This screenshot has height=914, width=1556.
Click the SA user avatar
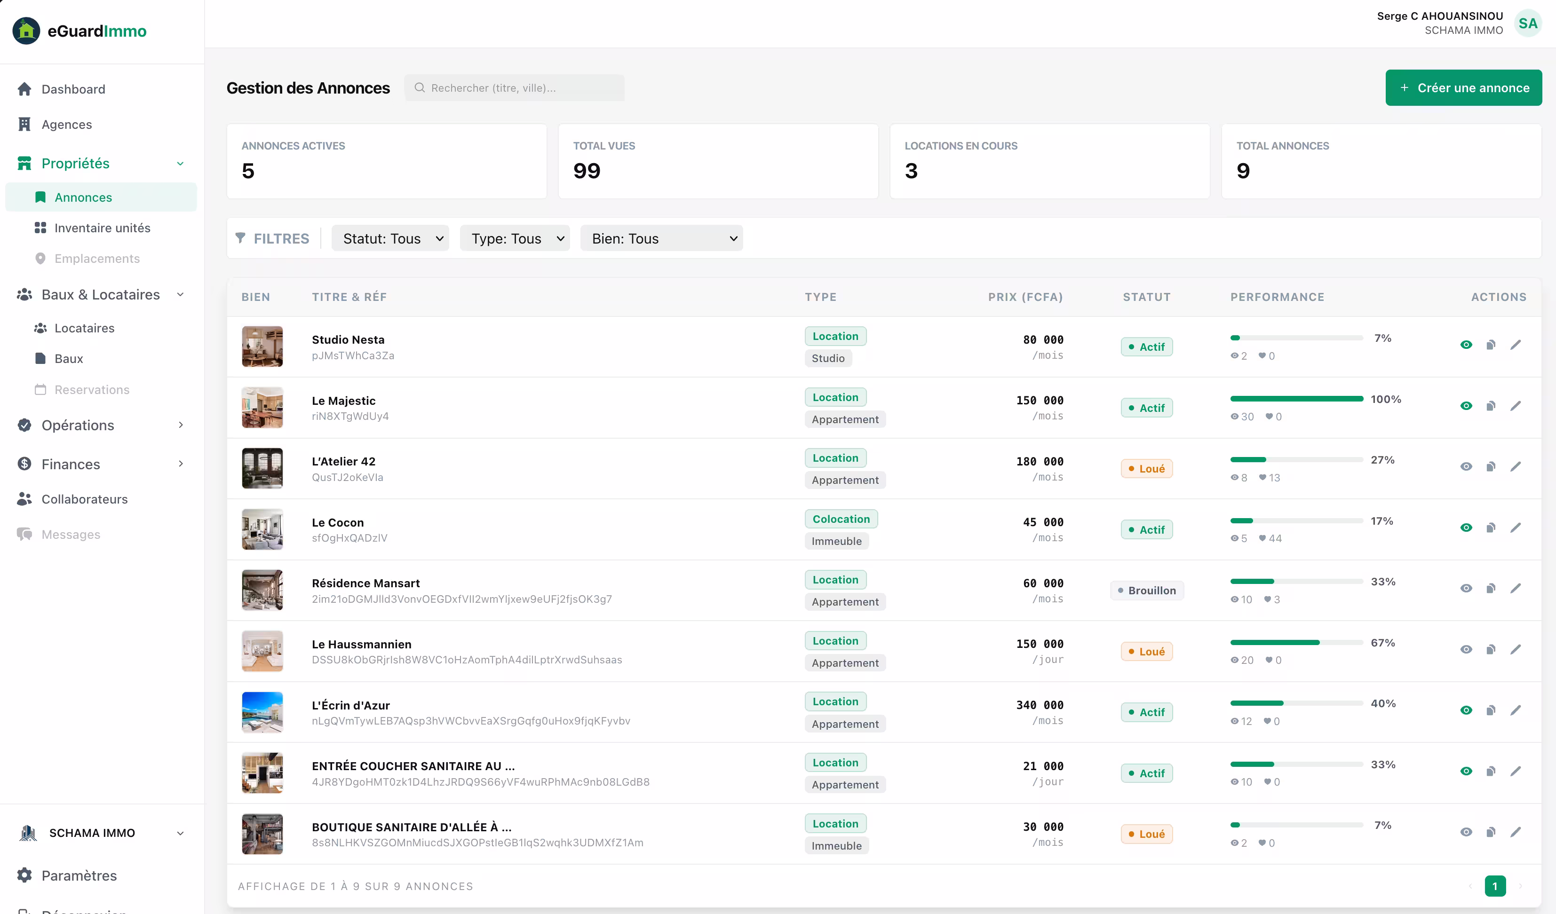tap(1528, 24)
